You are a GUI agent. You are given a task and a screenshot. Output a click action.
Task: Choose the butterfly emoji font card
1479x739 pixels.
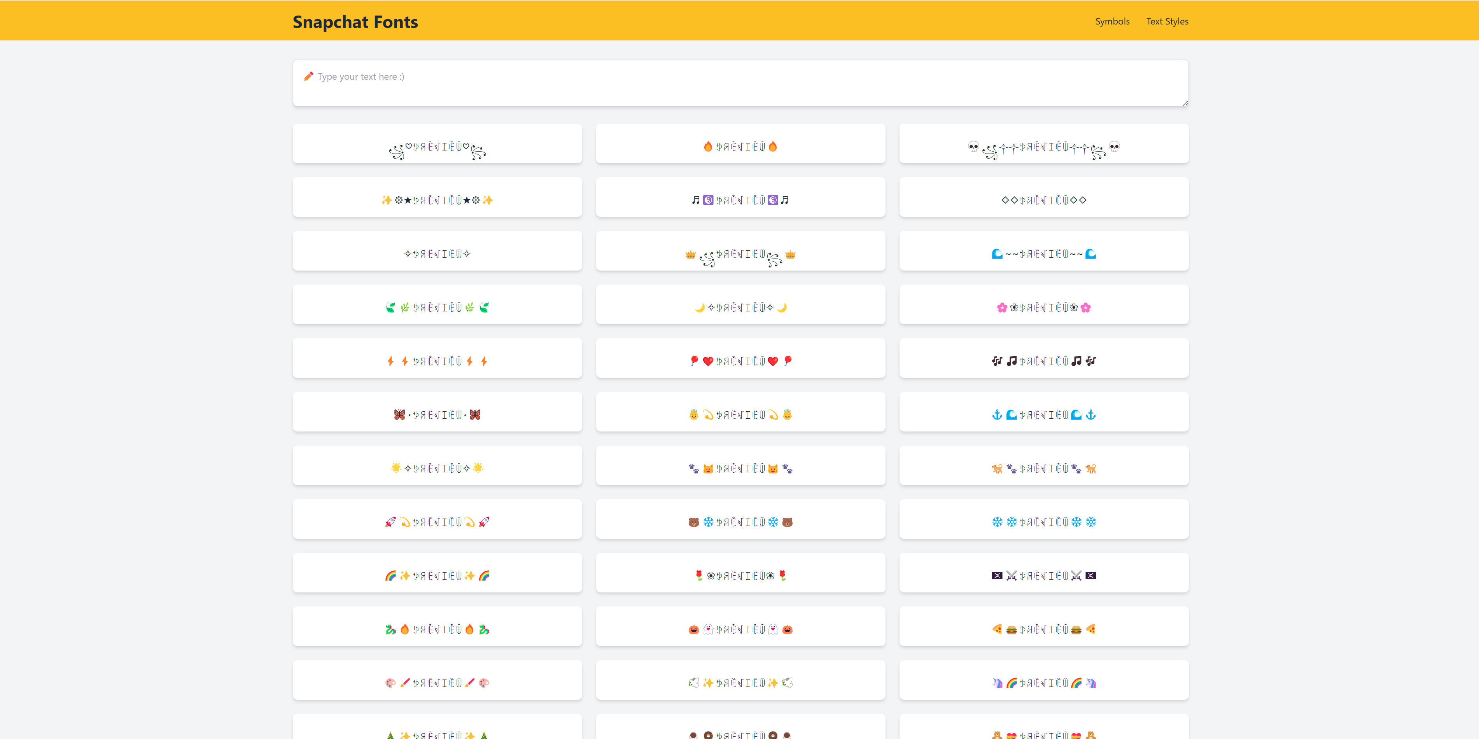[438, 411]
